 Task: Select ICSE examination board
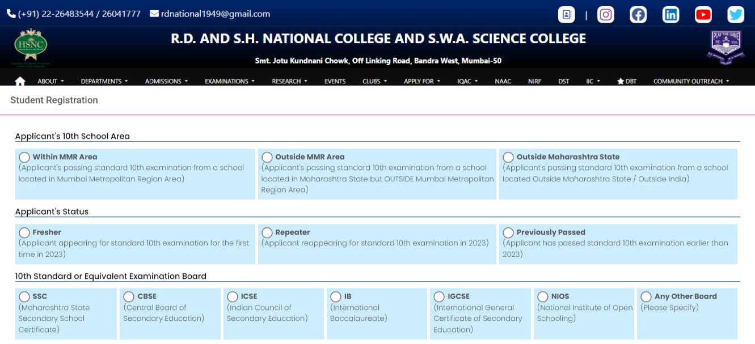pos(233,296)
